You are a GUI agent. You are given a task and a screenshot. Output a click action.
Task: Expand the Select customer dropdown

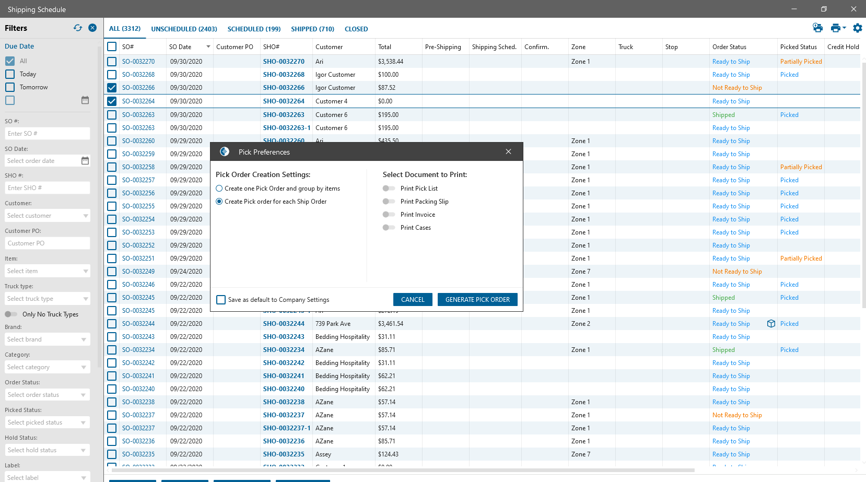click(x=48, y=216)
